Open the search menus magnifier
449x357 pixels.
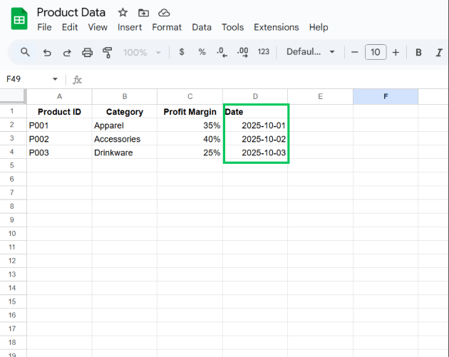[x=25, y=52]
